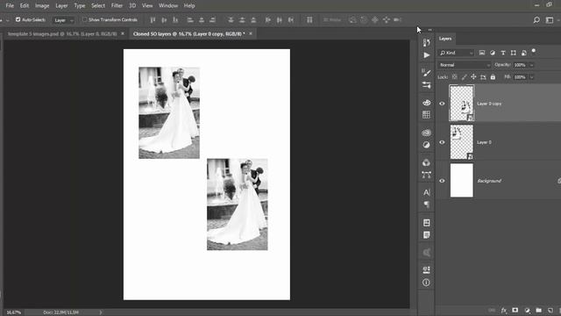Viewport: 561px width, 316px height.
Task: Switch to the Cloned SO layers document tab
Action: 189,33
